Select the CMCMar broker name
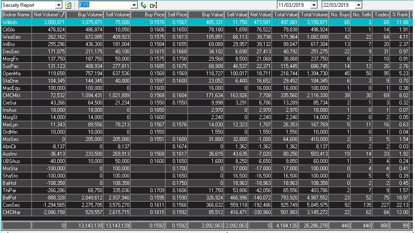 [x=11, y=212]
